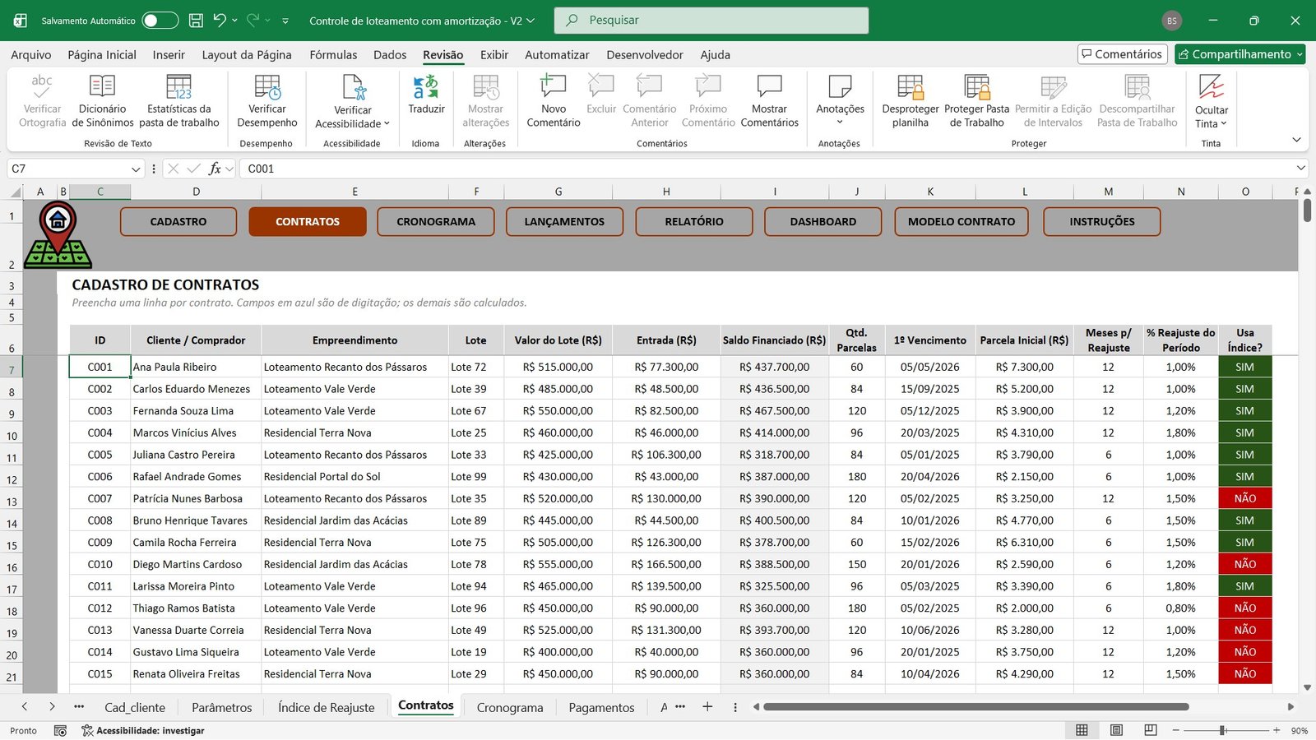Click the zoom in plus button

[1277, 730]
